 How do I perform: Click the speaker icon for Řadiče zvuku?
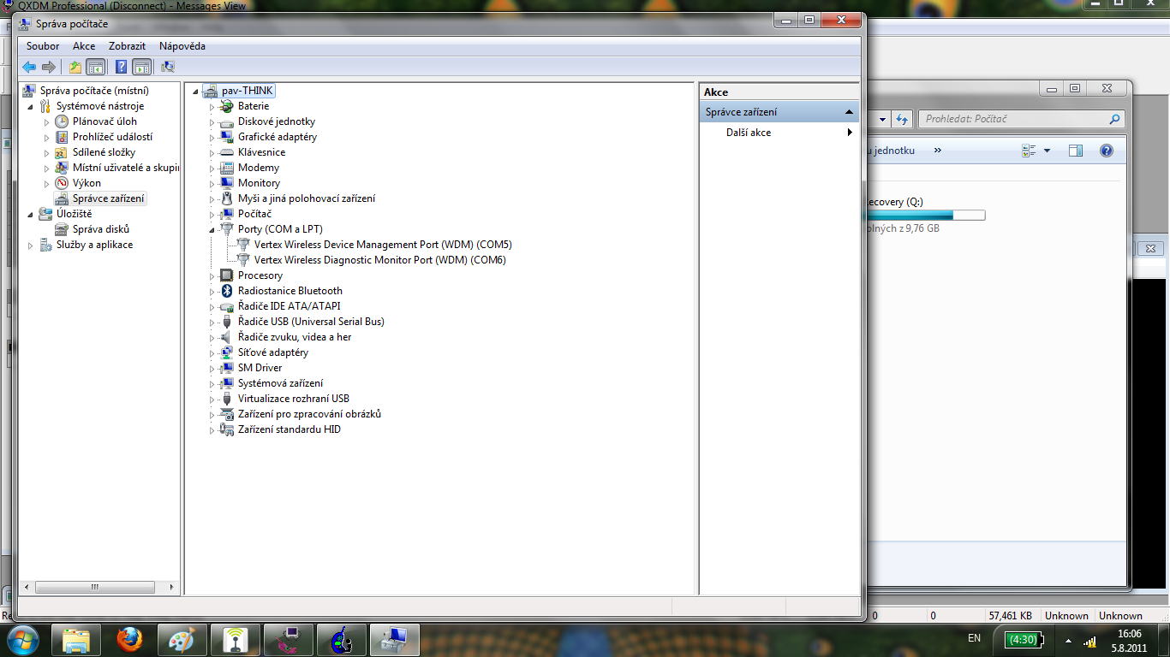pyautogui.click(x=227, y=337)
